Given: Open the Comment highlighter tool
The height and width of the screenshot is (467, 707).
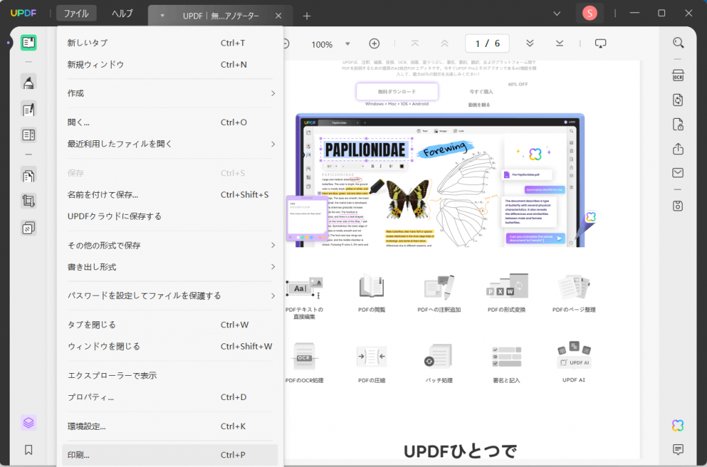Looking at the screenshot, I should tap(28, 83).
